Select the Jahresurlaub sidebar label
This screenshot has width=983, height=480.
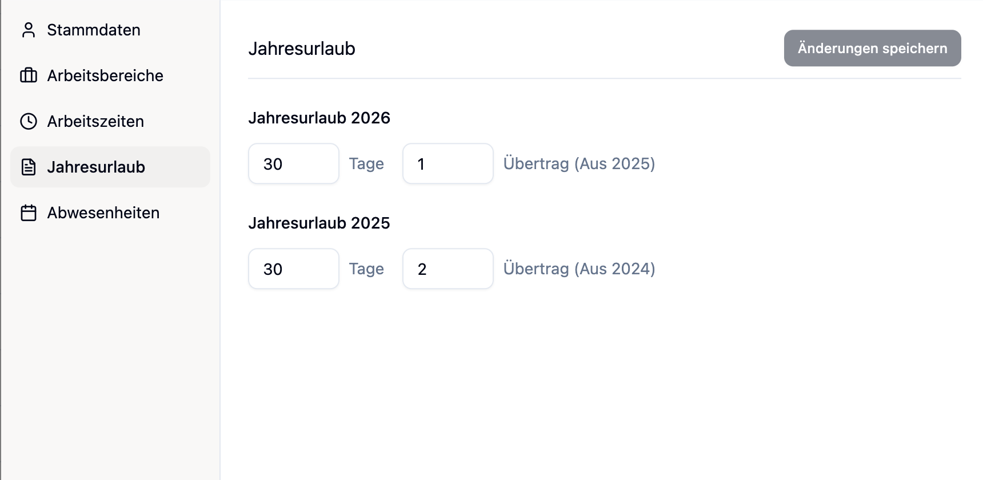point(96,167)
